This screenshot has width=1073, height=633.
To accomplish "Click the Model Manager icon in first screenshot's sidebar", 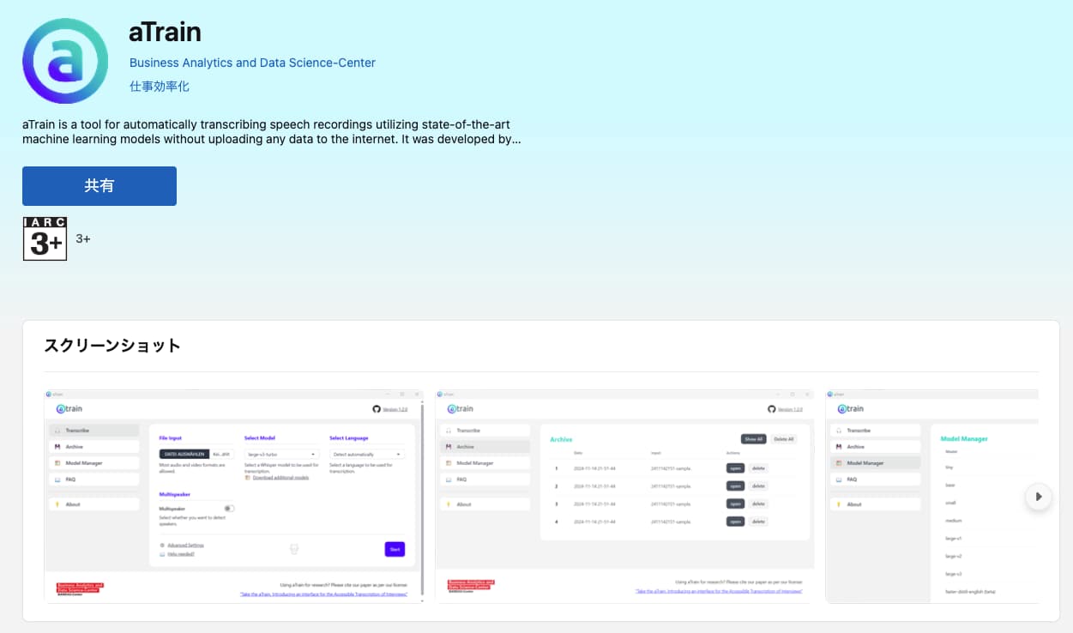I will [57, 463].
